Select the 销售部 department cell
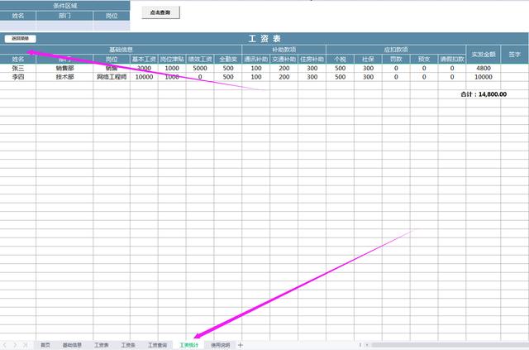The width and height of the screenshot is (529, 350). [64, 68]
